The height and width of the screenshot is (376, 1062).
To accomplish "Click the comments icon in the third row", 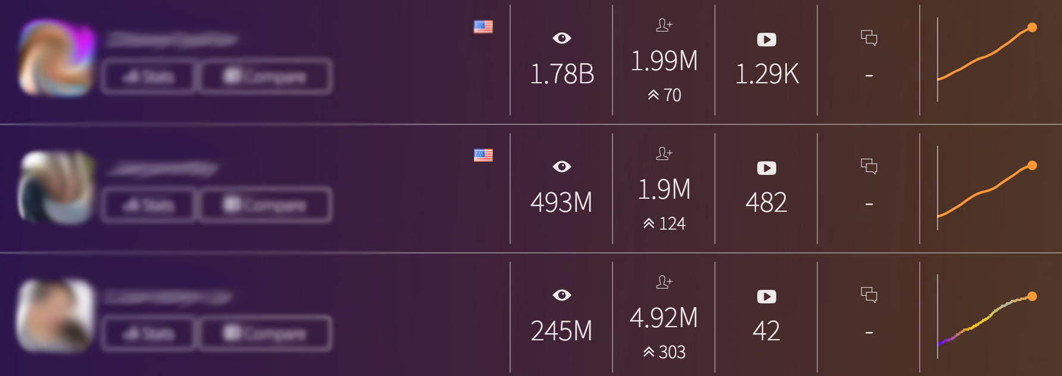I will coord(869,294).
